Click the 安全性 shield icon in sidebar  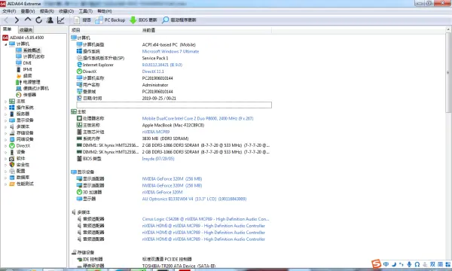pyautogui.click(x=12, y=165)
